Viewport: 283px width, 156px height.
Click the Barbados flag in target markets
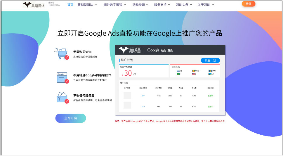click(210, 71)
